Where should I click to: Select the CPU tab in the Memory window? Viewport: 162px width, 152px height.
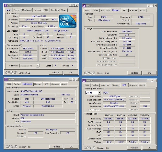point(87,10)
